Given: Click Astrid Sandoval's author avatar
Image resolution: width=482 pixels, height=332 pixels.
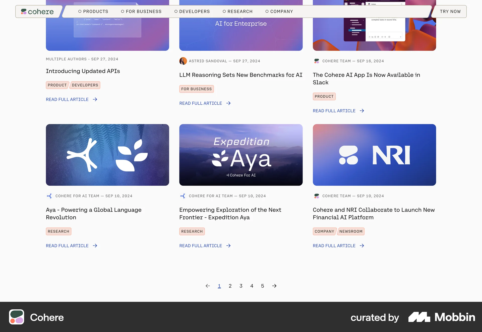Looking at the screenshot, I should tap(183, 61).
